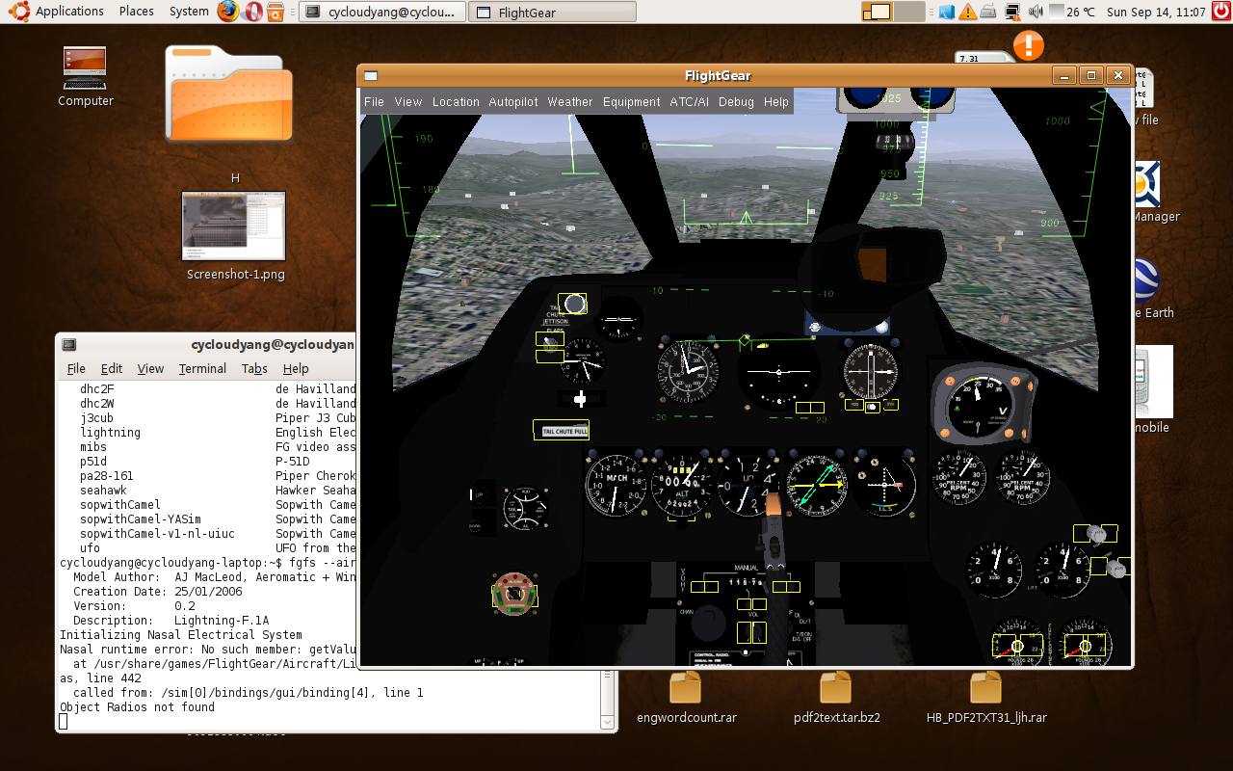Open the System menu in top panel

coord(189,12)
